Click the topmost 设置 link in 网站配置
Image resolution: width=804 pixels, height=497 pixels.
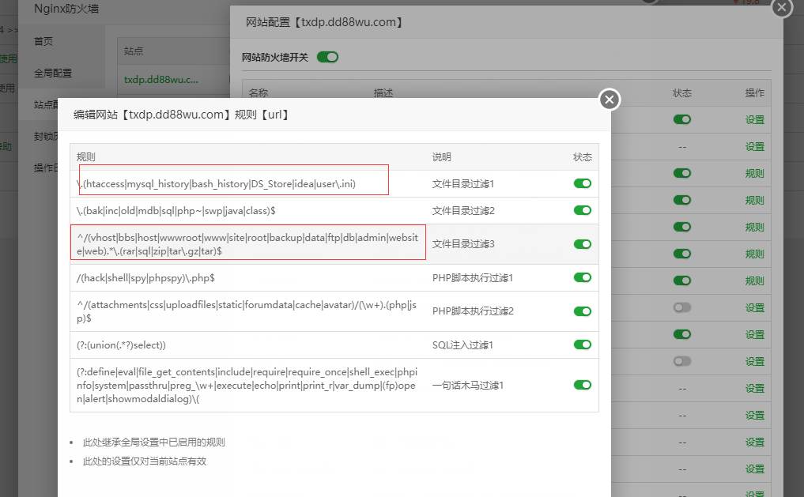[x=755, y=119]
